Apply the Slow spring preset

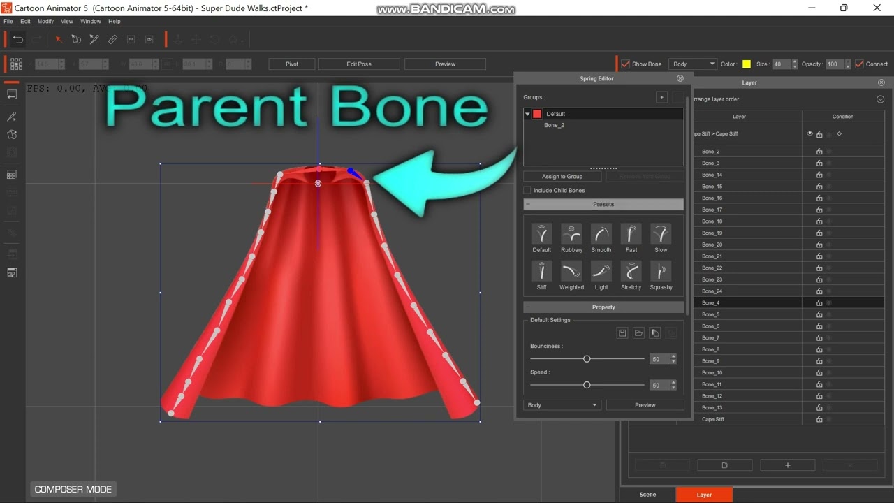[x=661, y=234]
